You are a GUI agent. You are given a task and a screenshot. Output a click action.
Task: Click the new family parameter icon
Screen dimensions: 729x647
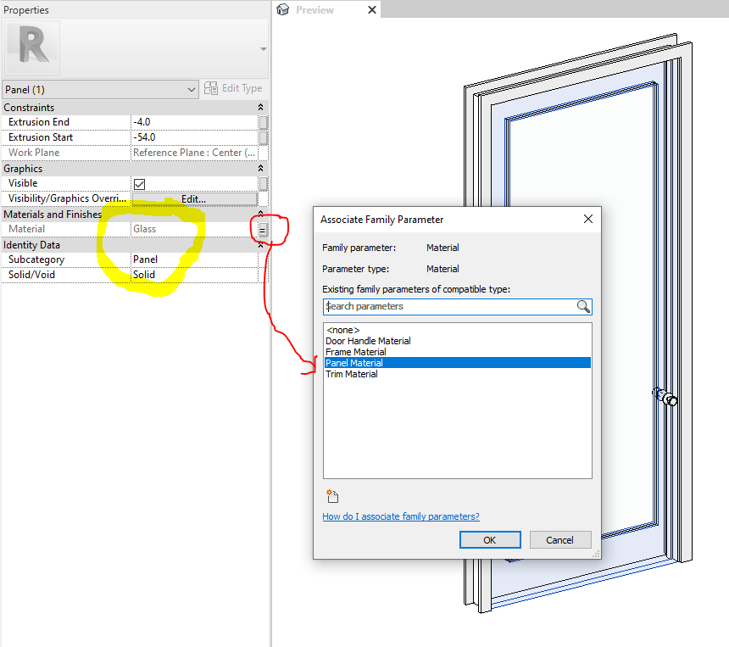(x=332, y=496)
